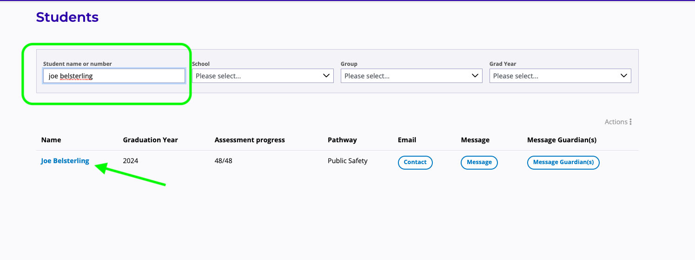
Task: Open the School dropdown
Action: point(263,76)
